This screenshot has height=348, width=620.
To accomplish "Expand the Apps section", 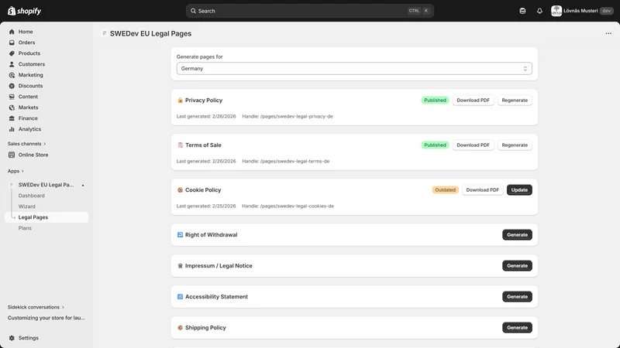I will (x=15, y=171).
